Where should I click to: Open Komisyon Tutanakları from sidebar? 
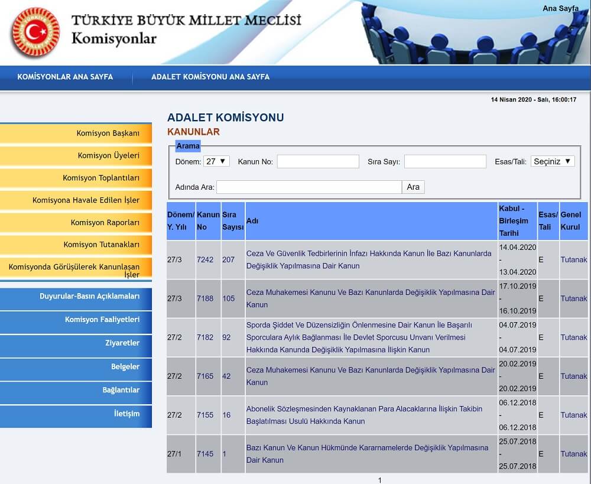(101, 244)
